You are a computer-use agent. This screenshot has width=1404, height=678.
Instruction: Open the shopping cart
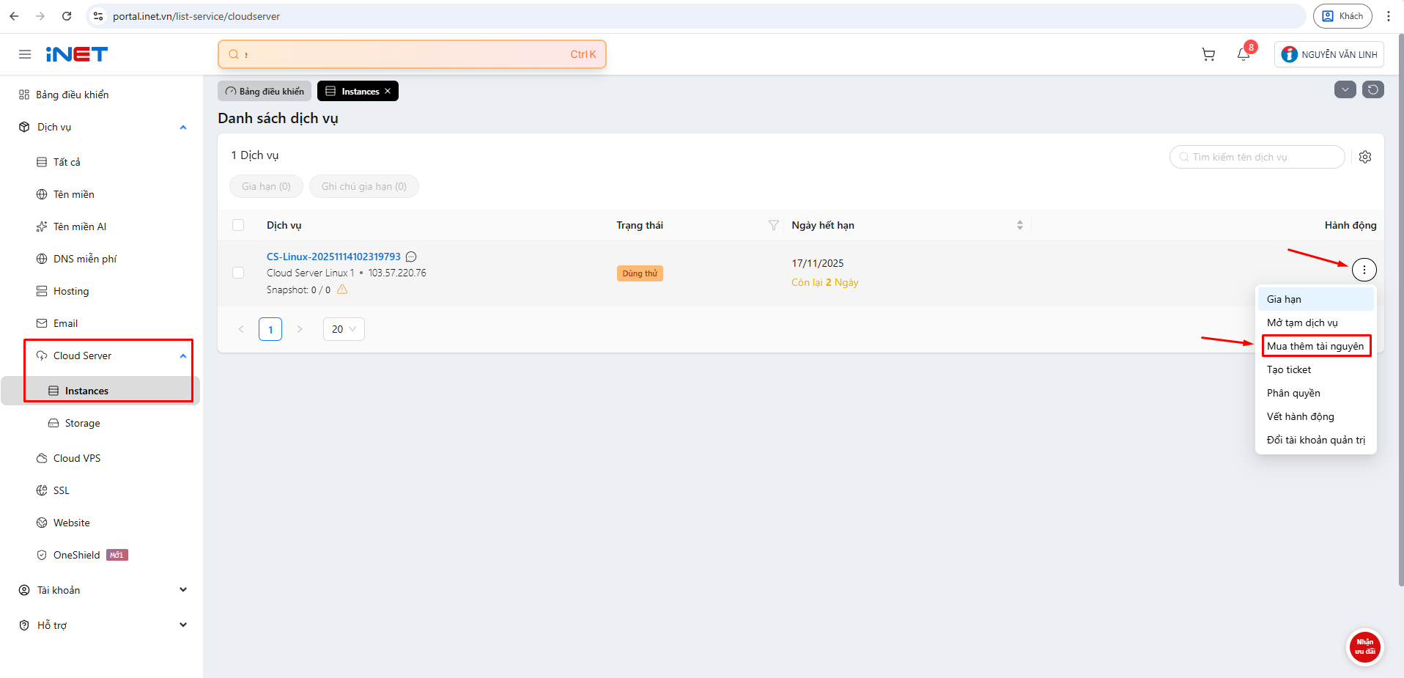click(x=1208, y=54)
